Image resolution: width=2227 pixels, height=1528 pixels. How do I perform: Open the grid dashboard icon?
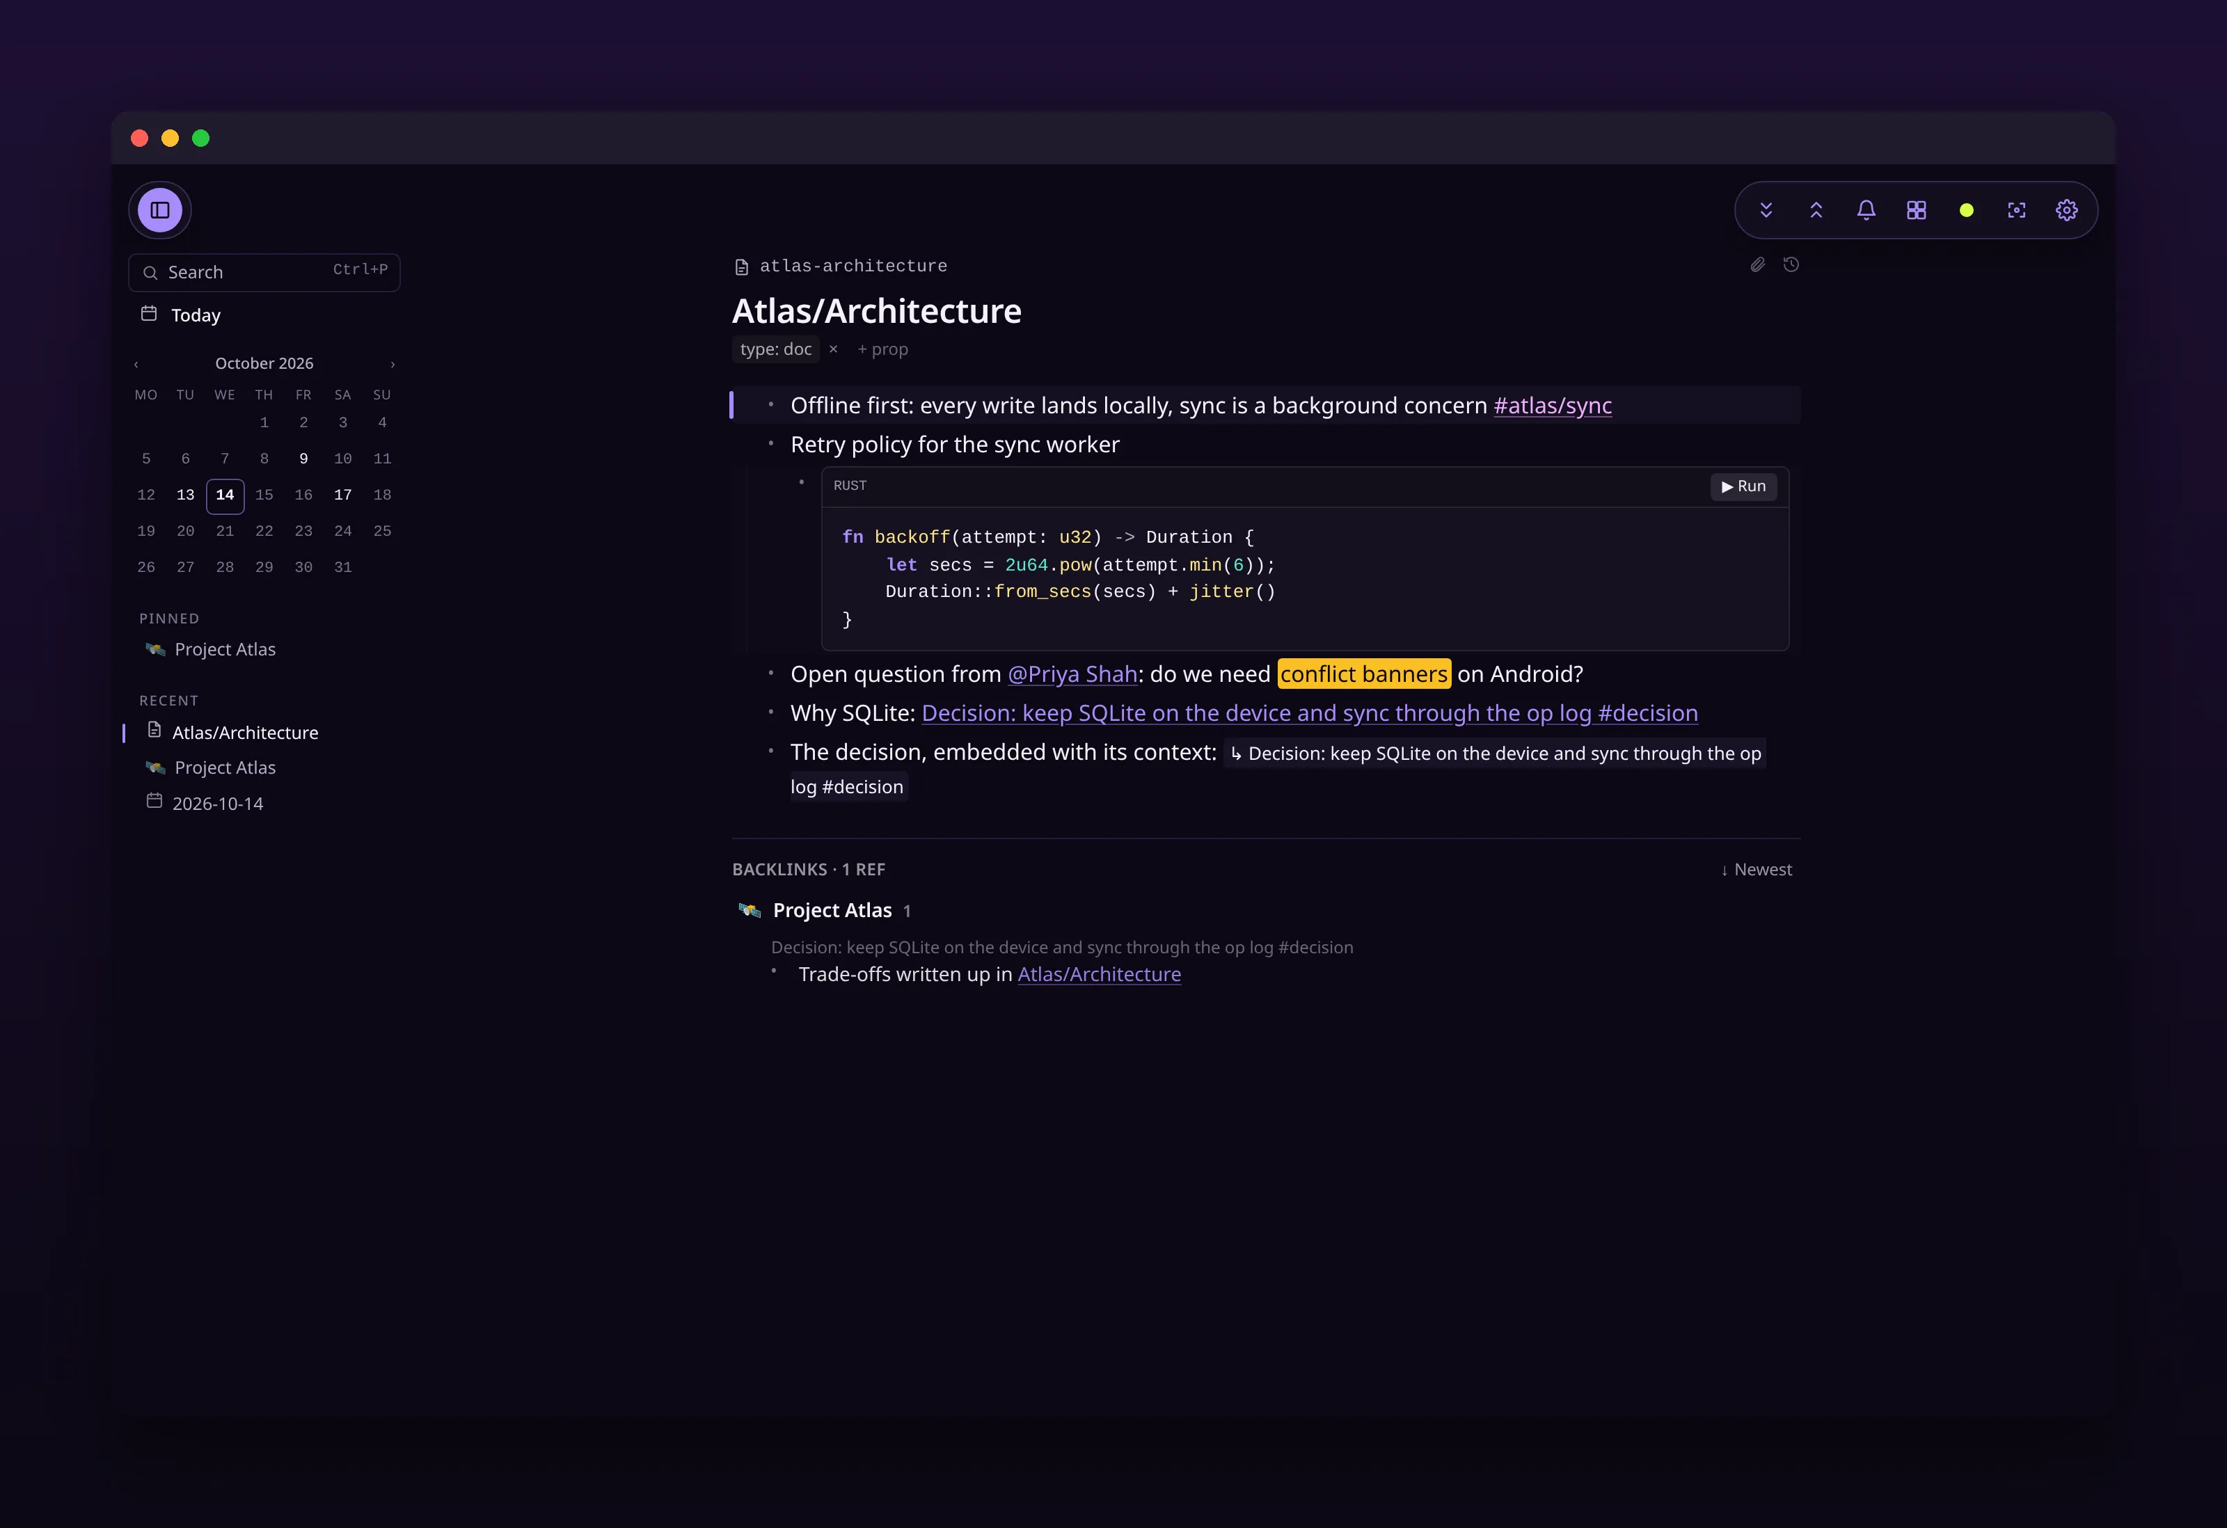[1915, 210]
